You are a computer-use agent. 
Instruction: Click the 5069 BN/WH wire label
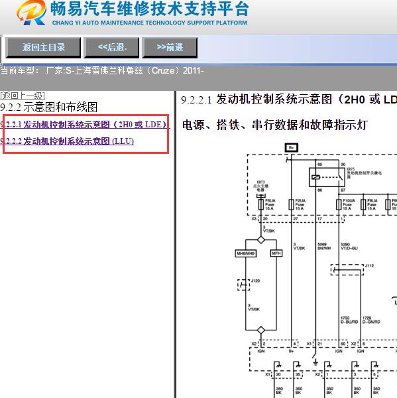pos(324,246)
